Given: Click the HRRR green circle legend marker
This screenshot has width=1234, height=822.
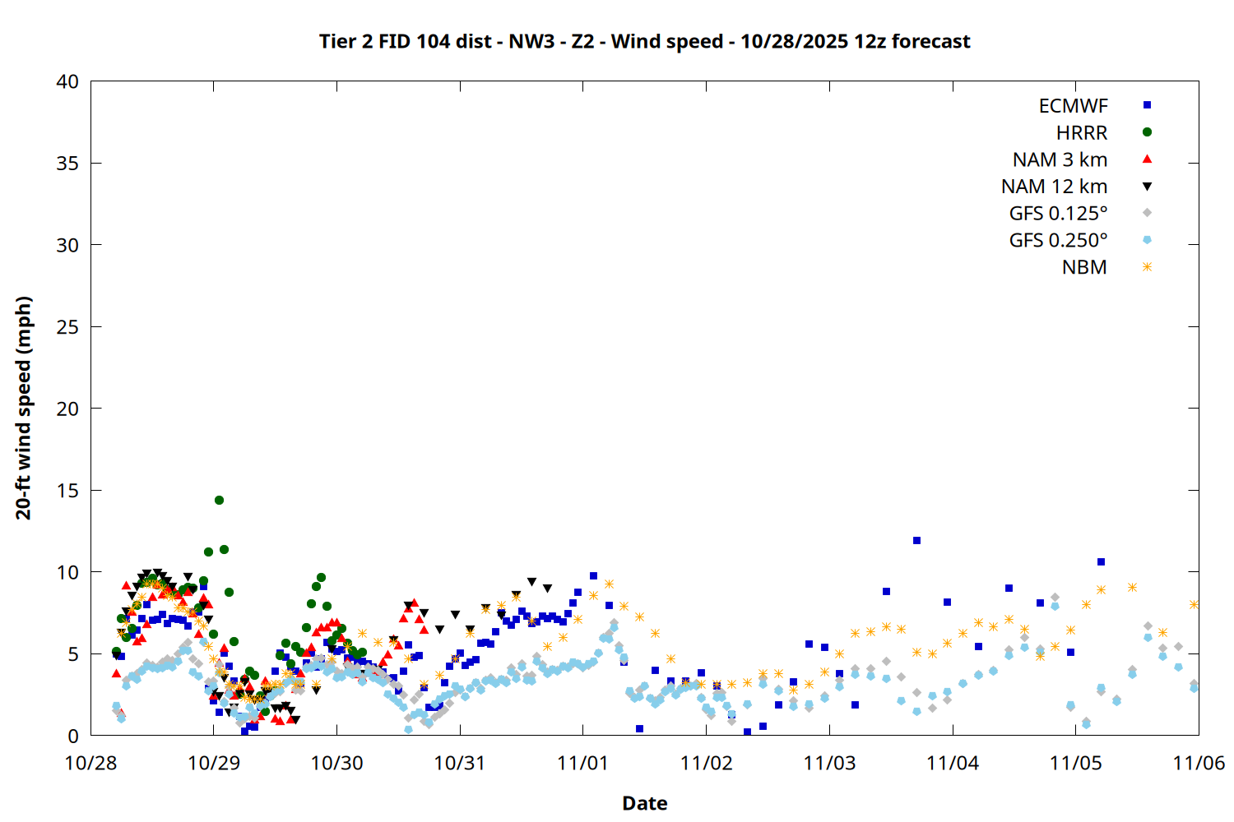Looking at the screenshot, I should pos(1147,132).
